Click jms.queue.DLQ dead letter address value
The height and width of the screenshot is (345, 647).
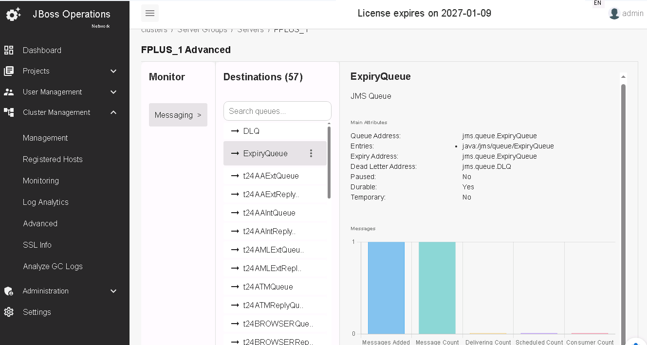tap(487, 166)
